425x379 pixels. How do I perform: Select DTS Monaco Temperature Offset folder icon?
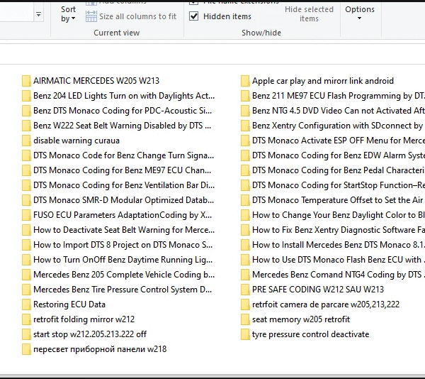click(245, 200)
